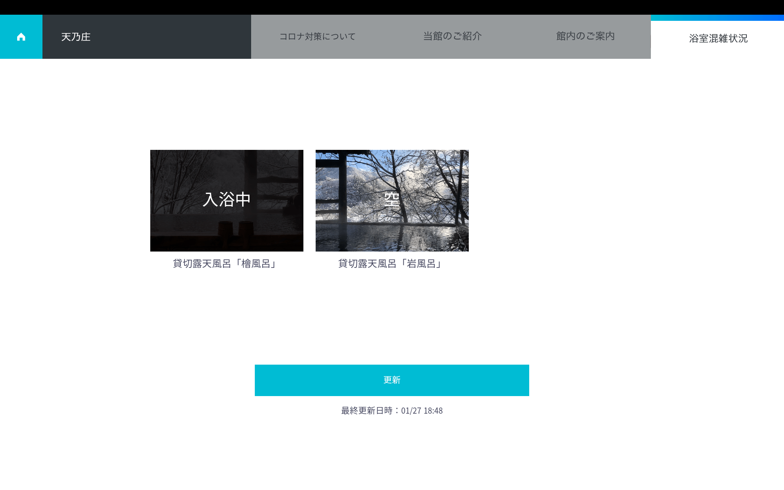The width and height of the screenshot is (784, 490).
Task: Click the blue gradient bar above 浴室混雑状況
Action: [717, 18]
